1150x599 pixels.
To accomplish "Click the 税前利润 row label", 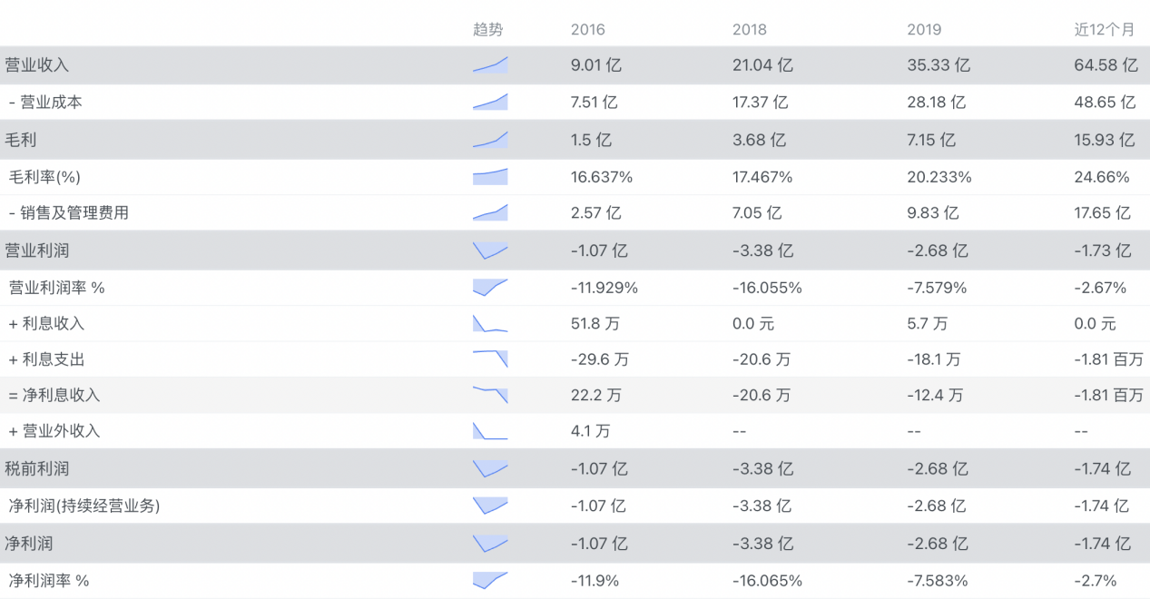I will click(37, 469).
